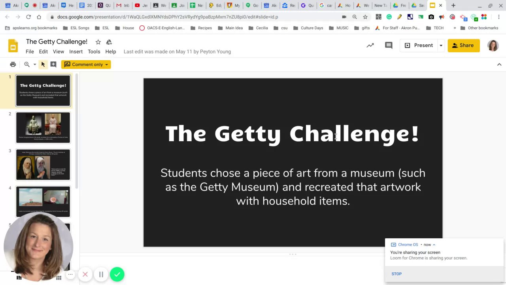Finish the Loom recording with green checkmark
The height and width of the screenshot is (285, 506).
point(117,274)
